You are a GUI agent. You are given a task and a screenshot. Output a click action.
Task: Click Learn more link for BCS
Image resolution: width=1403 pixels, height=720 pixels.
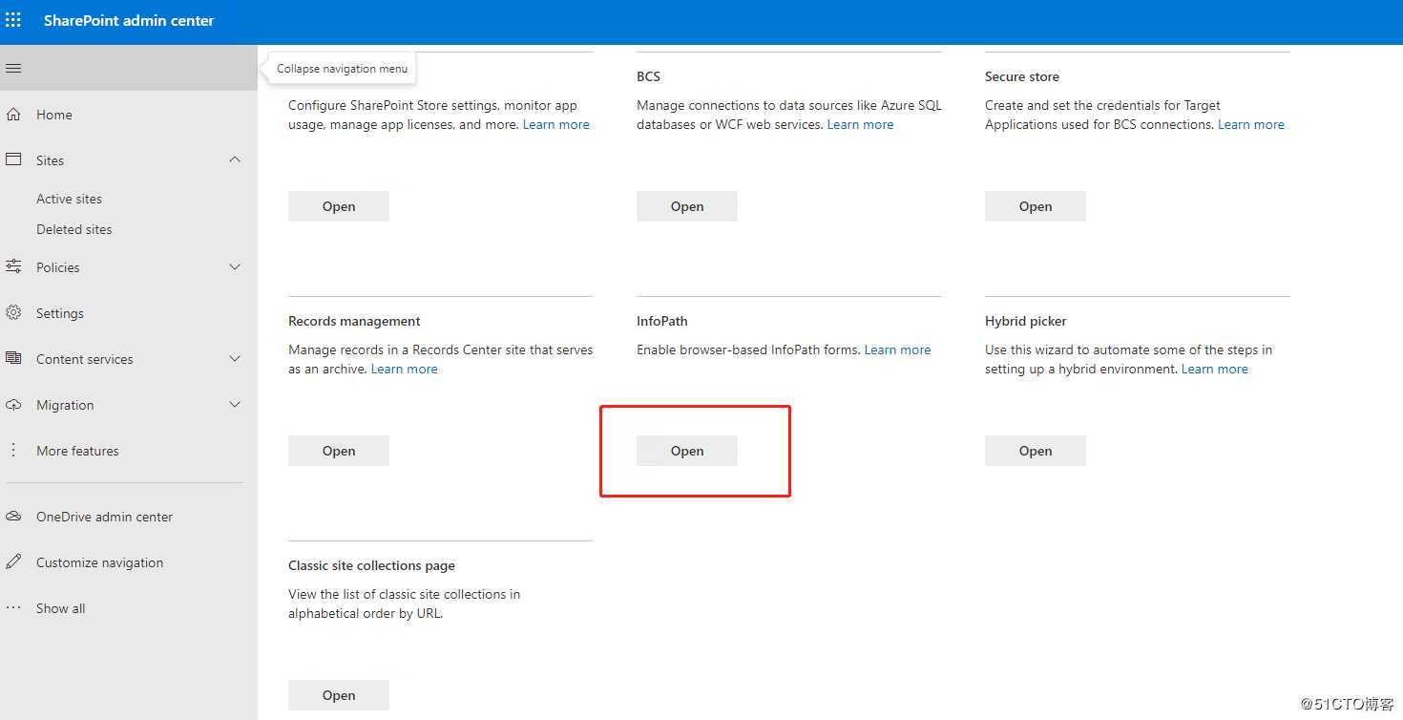click(x=859, y=123)
